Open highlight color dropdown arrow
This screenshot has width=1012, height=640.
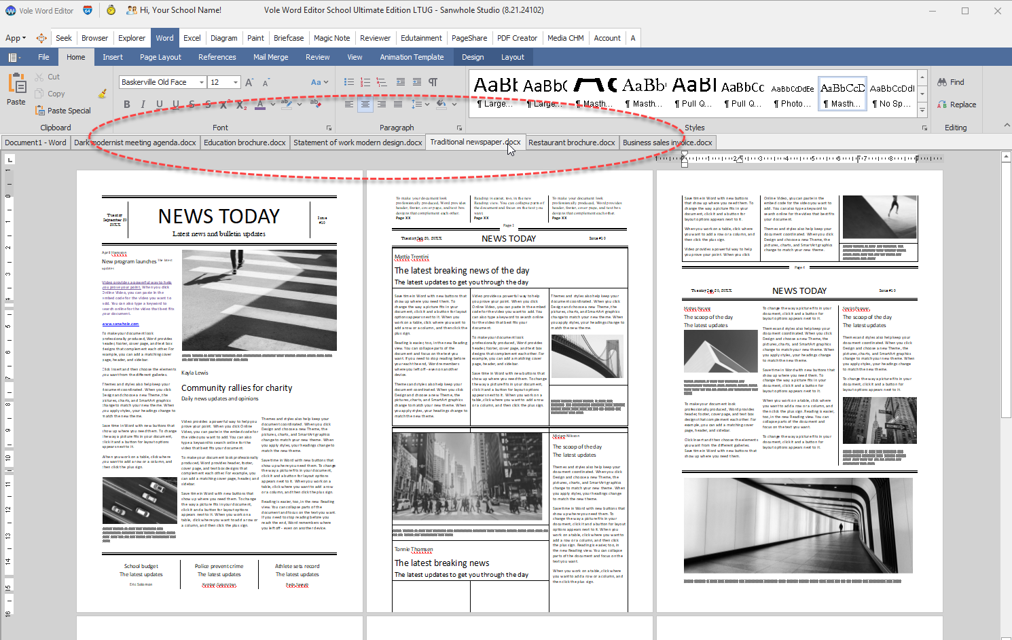pos(300,104)
